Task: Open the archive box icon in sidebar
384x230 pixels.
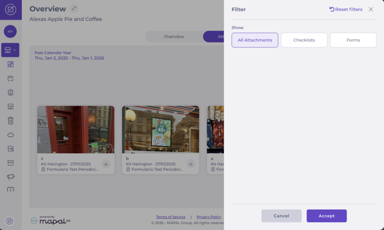Action: [10, 163]
